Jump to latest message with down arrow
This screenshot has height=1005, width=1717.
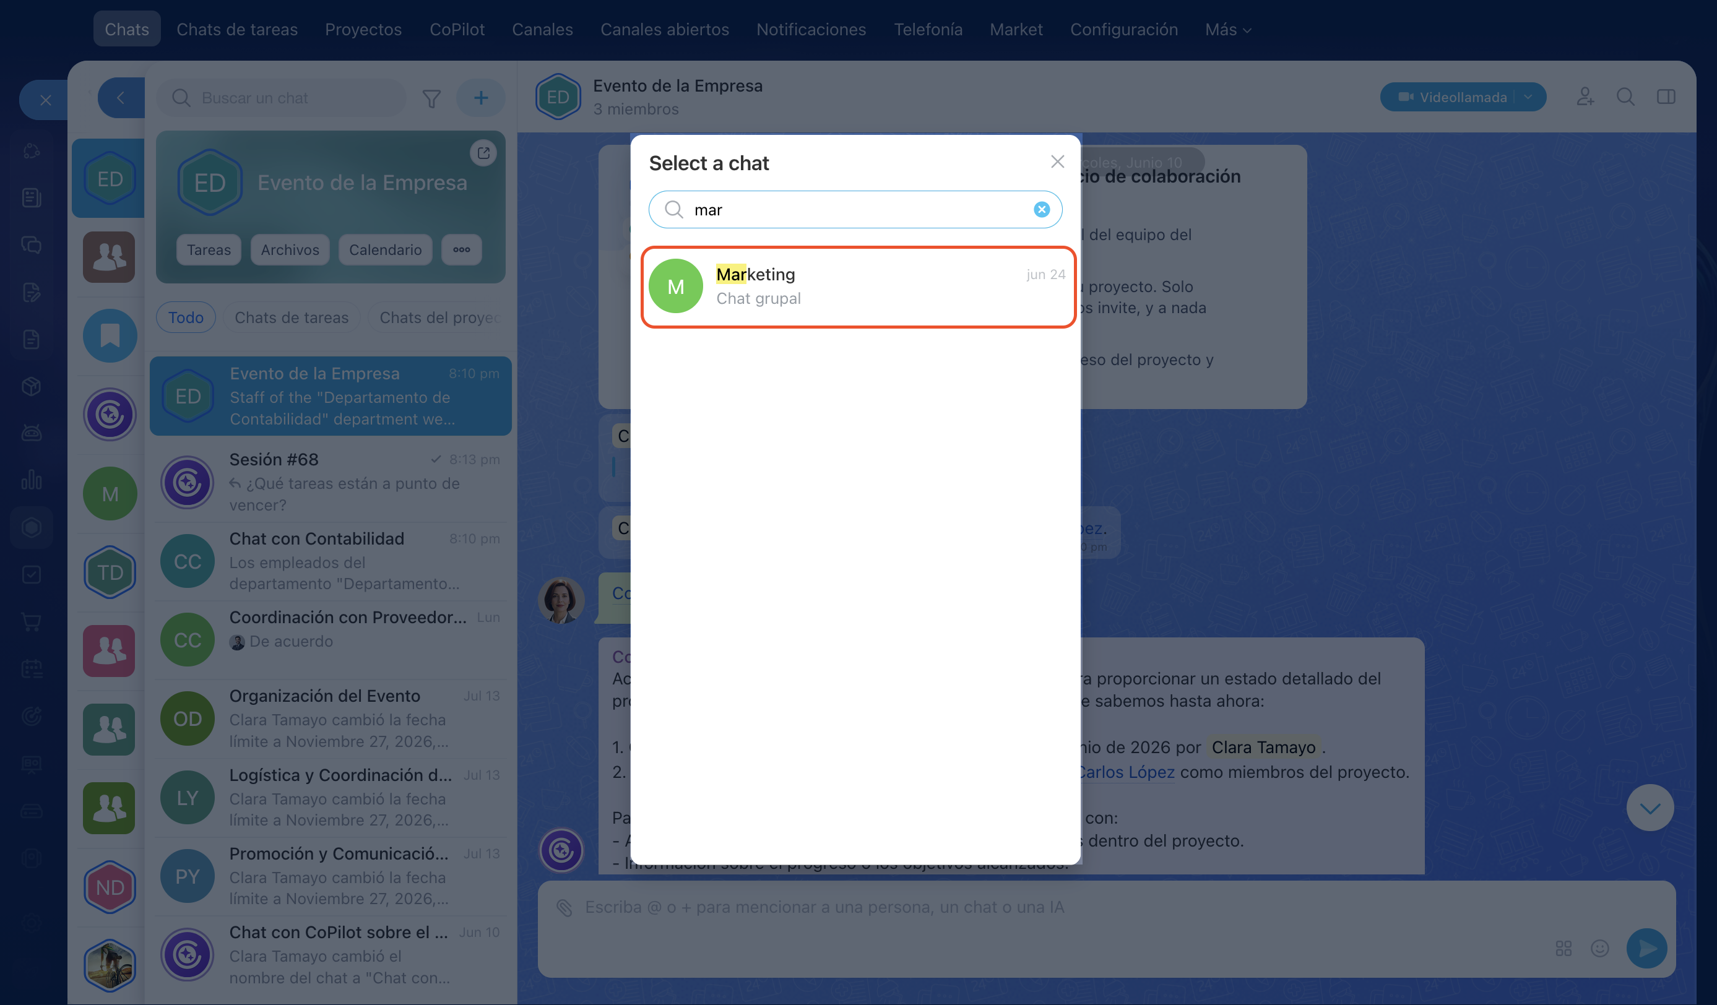pyautogui.click(x=1650, y=808)
